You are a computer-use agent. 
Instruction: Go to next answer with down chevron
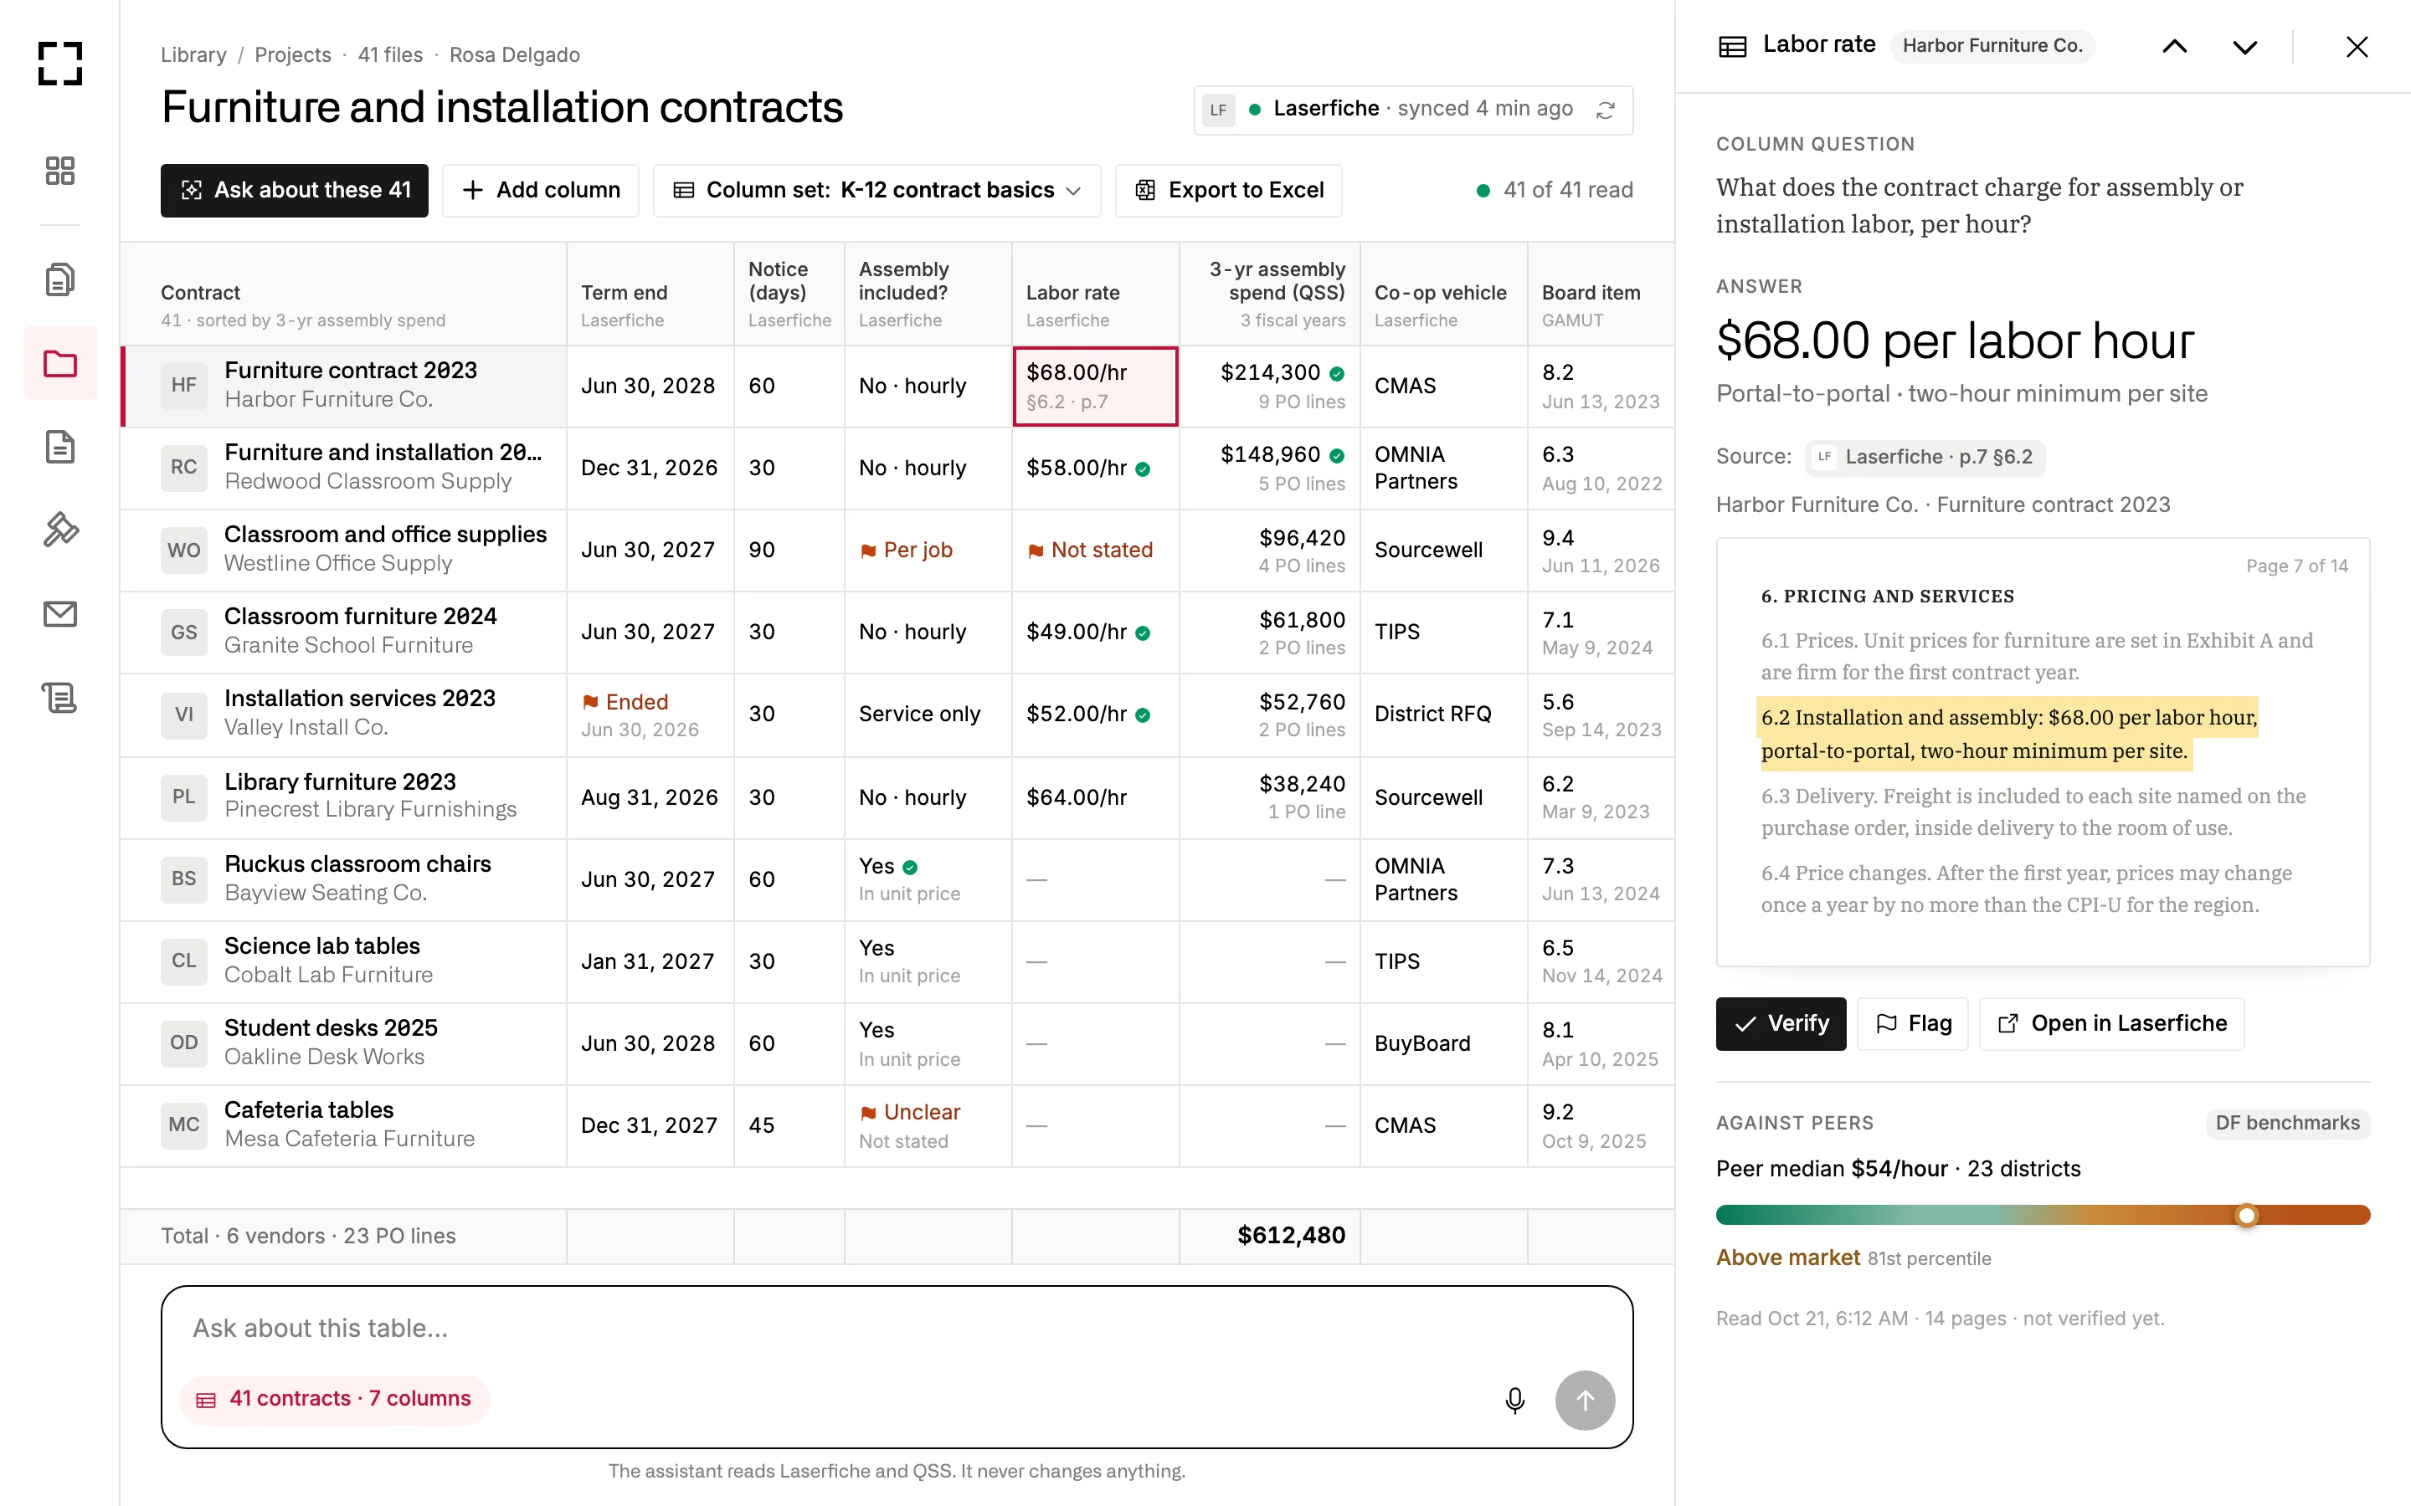tap(2244, 46)
